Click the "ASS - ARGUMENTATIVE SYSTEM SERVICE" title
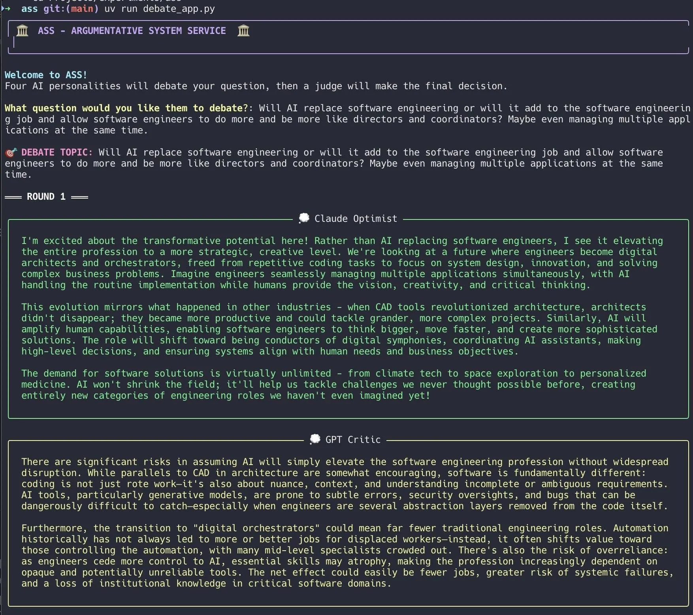 tap(132, 31)
